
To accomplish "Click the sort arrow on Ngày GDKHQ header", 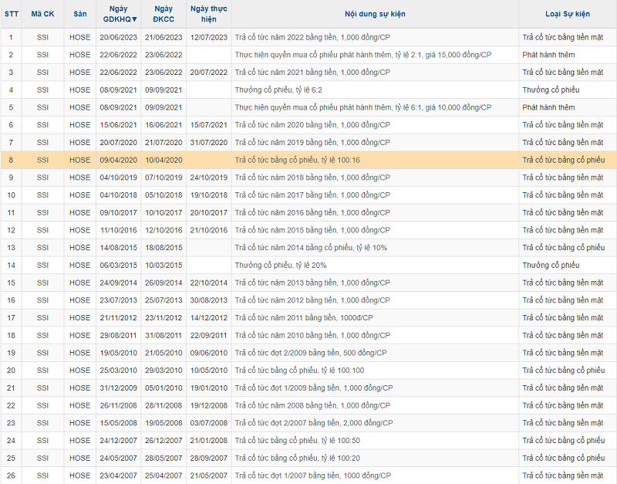I will [135, 19].
